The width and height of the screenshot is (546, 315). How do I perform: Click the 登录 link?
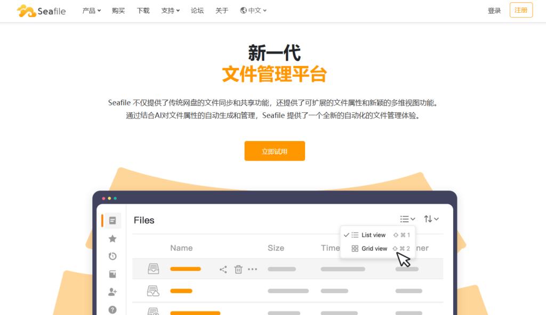coord(494,11)
